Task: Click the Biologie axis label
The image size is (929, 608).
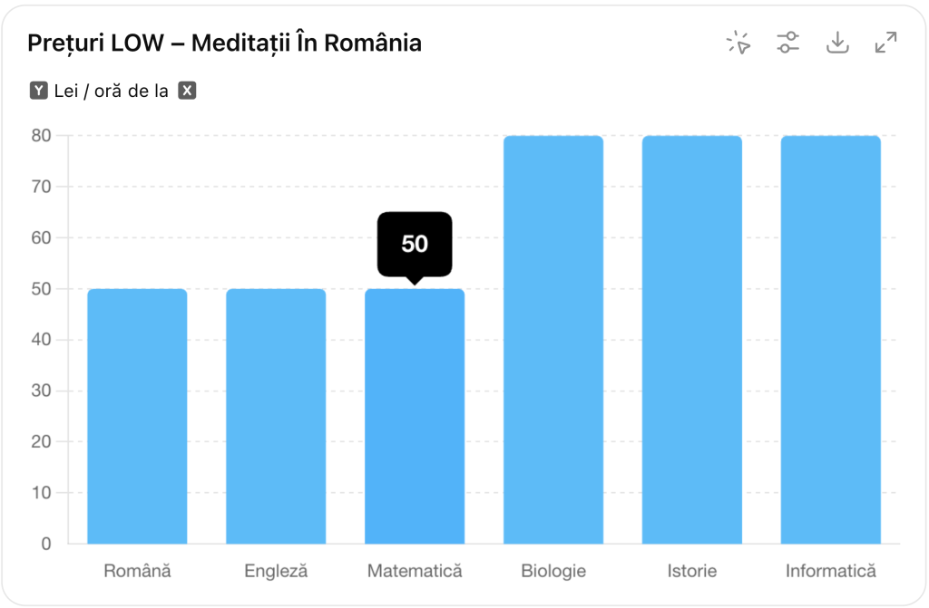Action: pos(553,571)
